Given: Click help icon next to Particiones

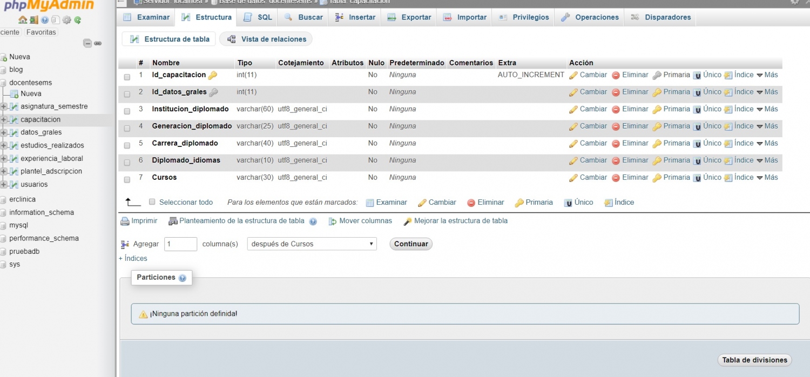Looking at the screenshot, I should point(183,278).
